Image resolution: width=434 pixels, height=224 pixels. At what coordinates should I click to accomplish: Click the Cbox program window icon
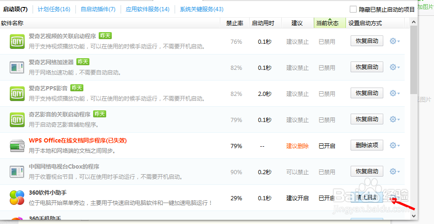click(17, 172)
